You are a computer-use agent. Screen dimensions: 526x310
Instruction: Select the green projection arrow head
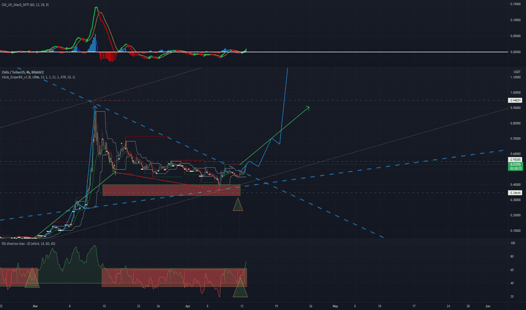coord(307,108)
